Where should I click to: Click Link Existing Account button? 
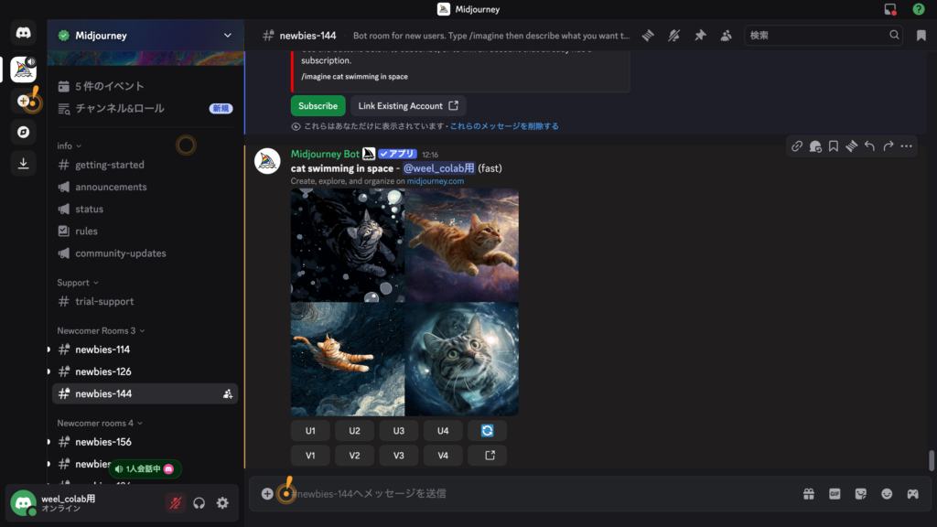point(408,106)
